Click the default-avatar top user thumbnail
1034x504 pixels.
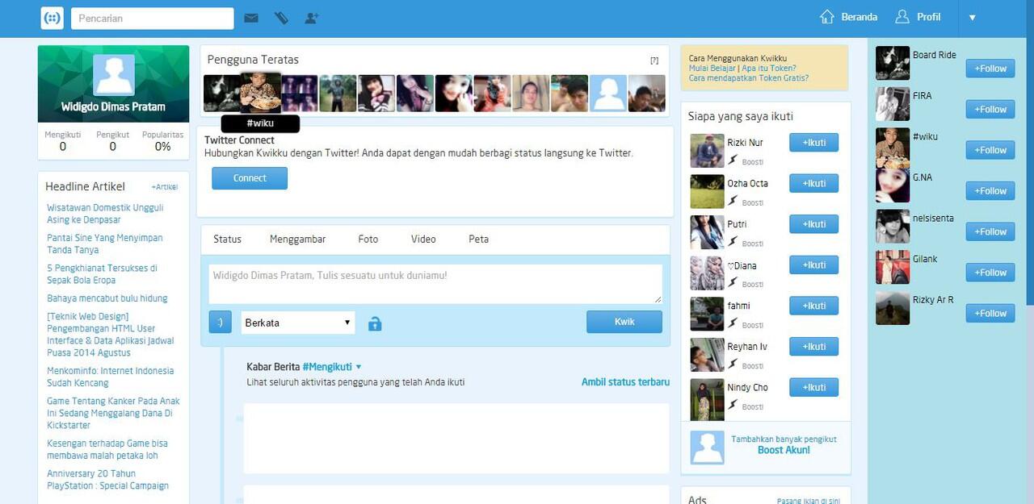tap(608, 94)
